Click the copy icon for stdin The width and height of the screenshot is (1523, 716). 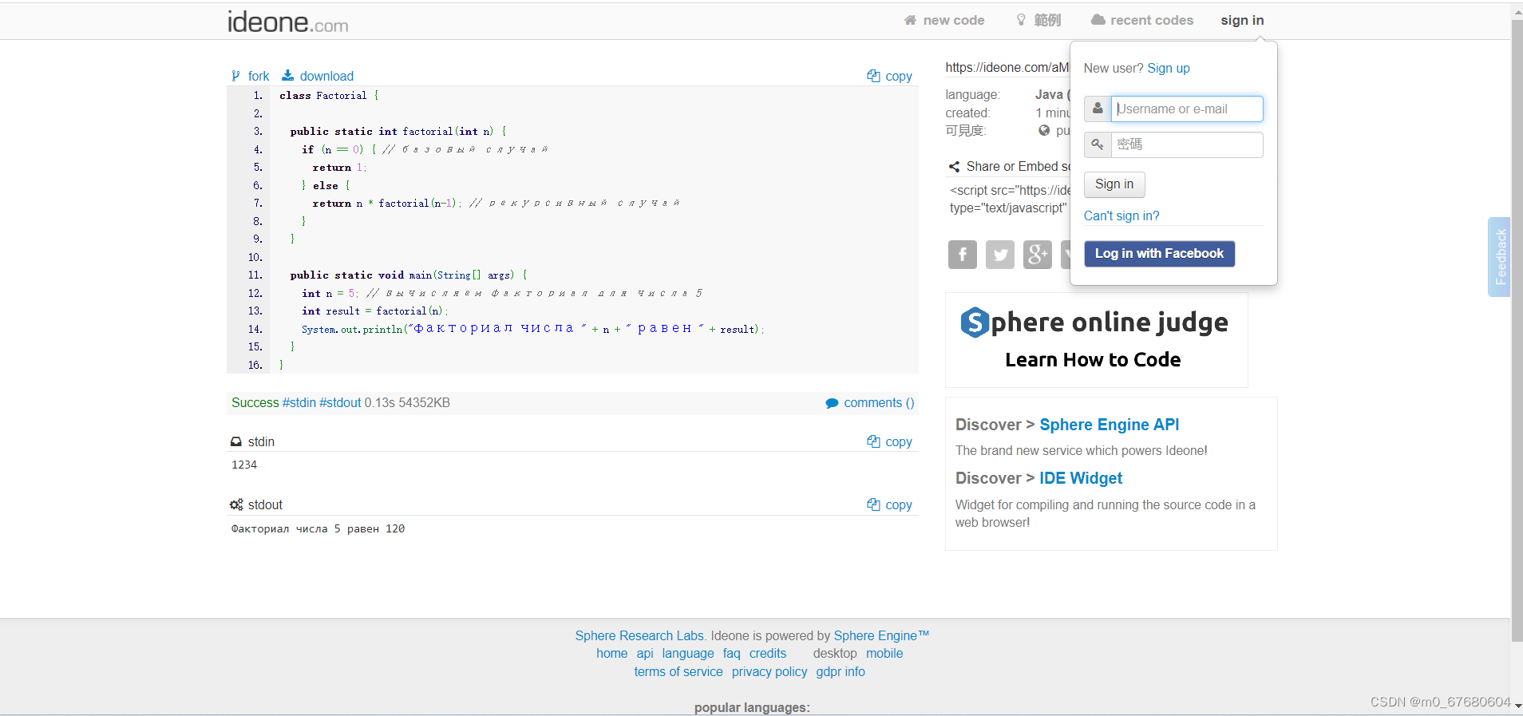point(873,441)
